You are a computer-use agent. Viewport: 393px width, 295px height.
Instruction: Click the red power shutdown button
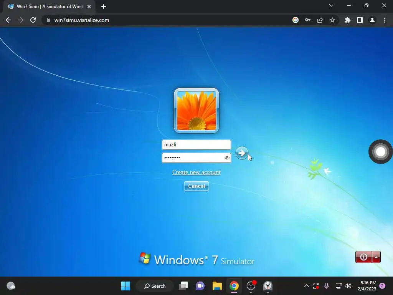coord(363,257)
